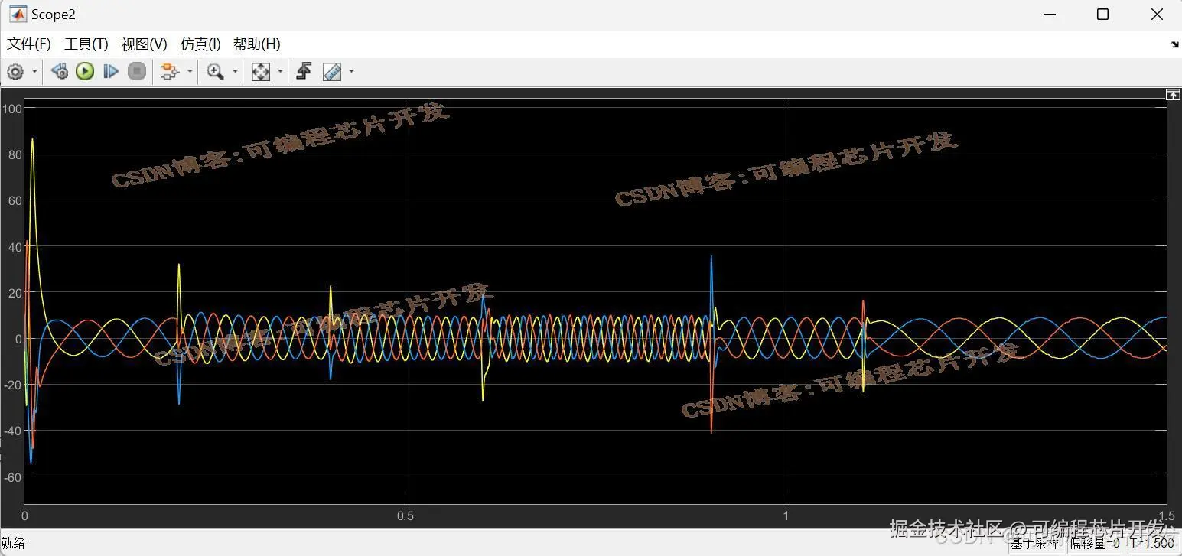Click the x-axis label 0.5
Viewport: 1182px width, 556px height.
point(405,516)
